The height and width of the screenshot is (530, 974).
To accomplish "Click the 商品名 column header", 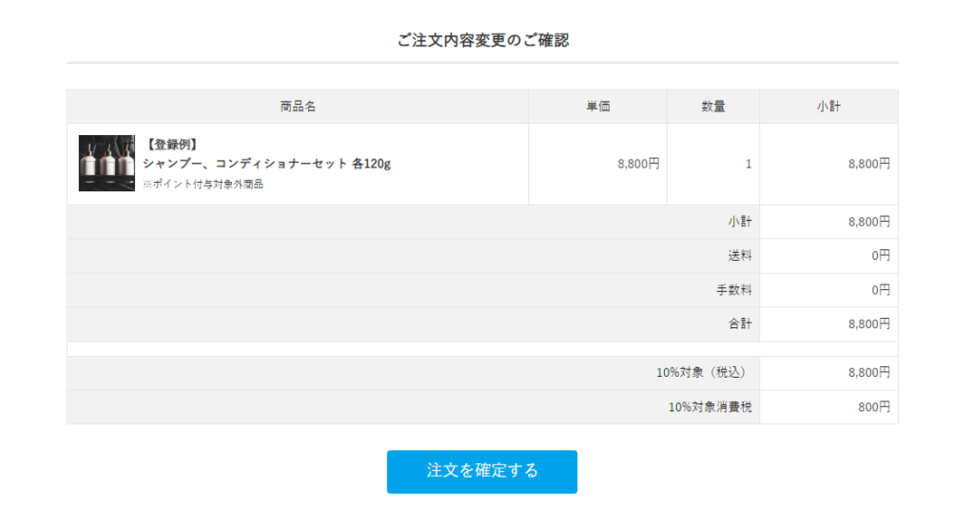I will click(x=298, y=107).
